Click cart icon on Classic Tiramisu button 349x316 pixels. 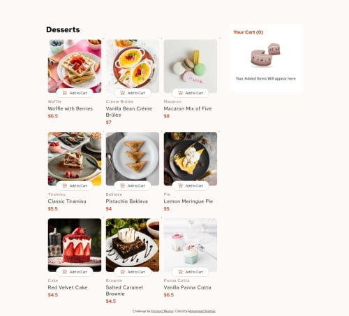pos(65,185)
